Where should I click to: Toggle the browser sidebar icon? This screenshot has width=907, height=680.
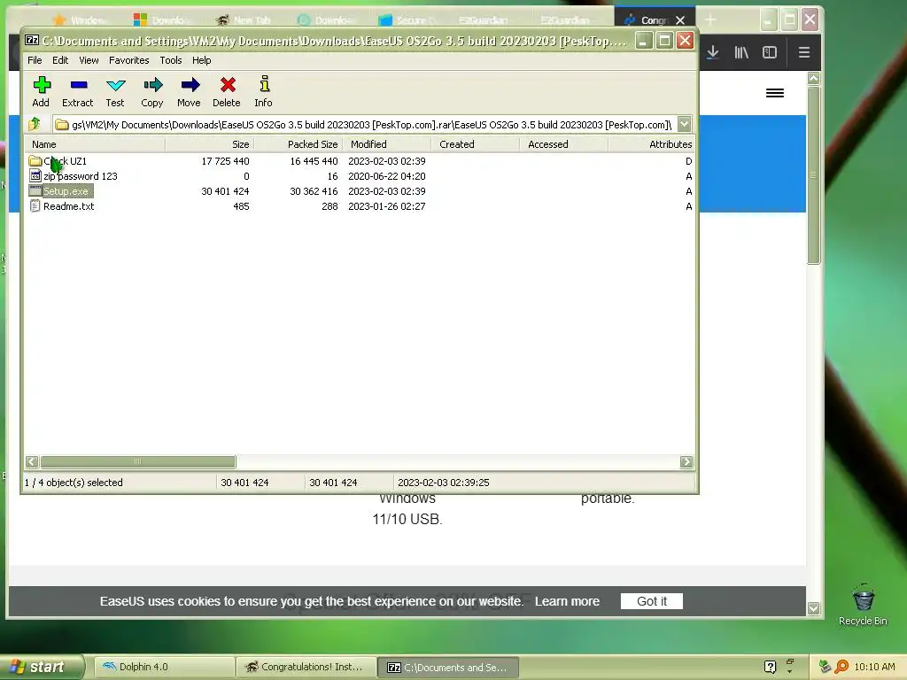[x=770, y=52]
